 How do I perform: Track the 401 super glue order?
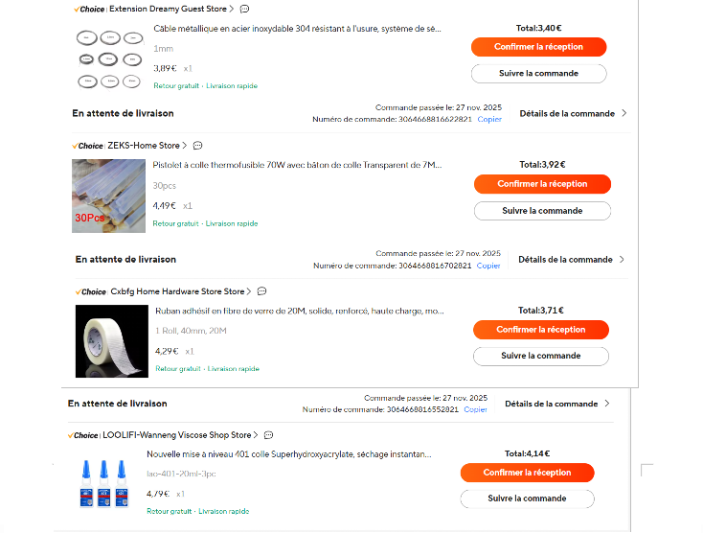point(527,498)
